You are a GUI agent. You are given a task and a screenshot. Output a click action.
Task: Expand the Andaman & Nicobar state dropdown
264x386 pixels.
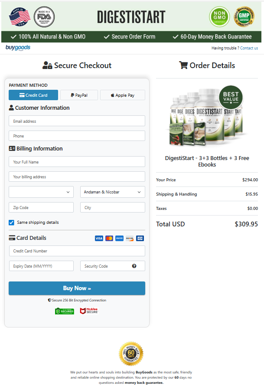(x=113, y=192)
